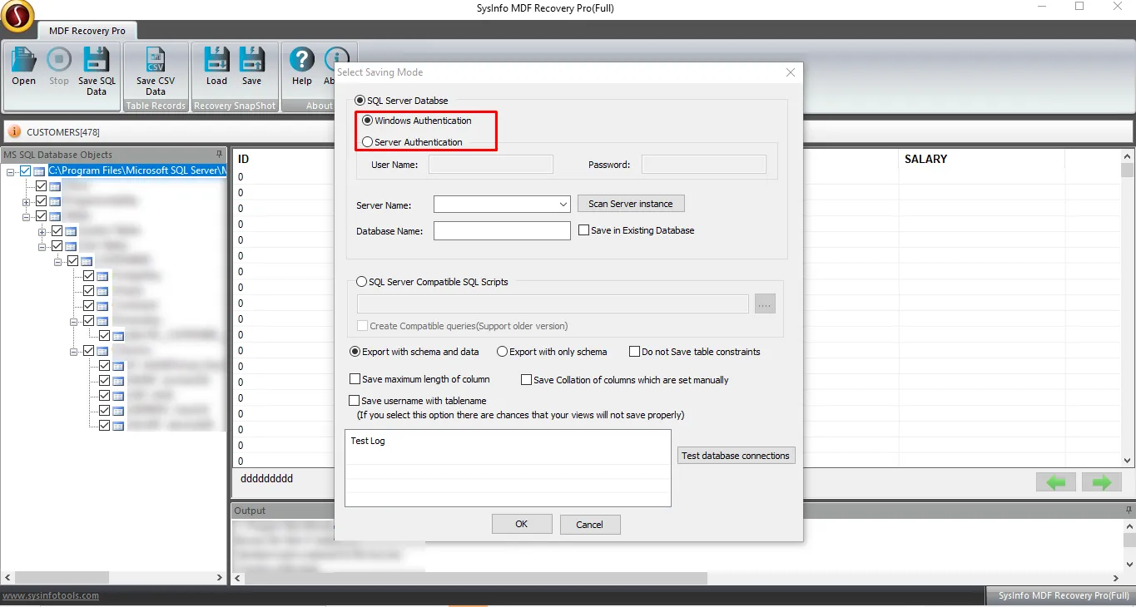Click Scan Server instance button
This screenshot has width=1136, height=607.
(x=631, y=204)
